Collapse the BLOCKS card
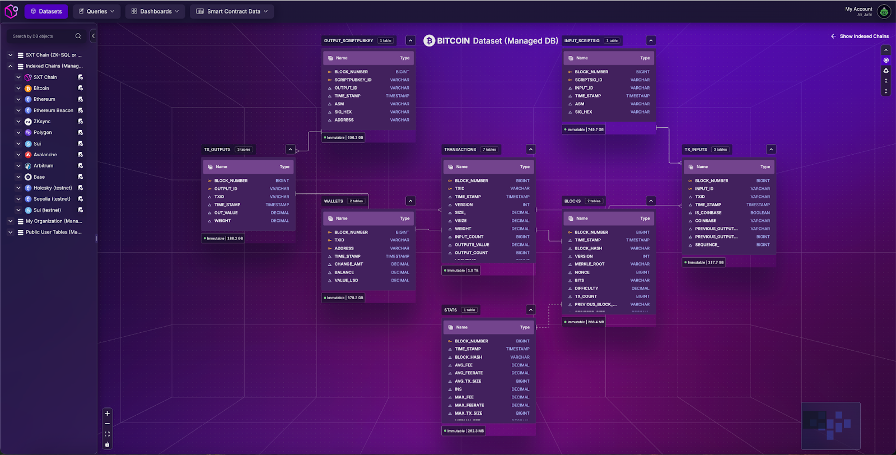The height and width of the screenshot is (455, 896). point(651,201)
